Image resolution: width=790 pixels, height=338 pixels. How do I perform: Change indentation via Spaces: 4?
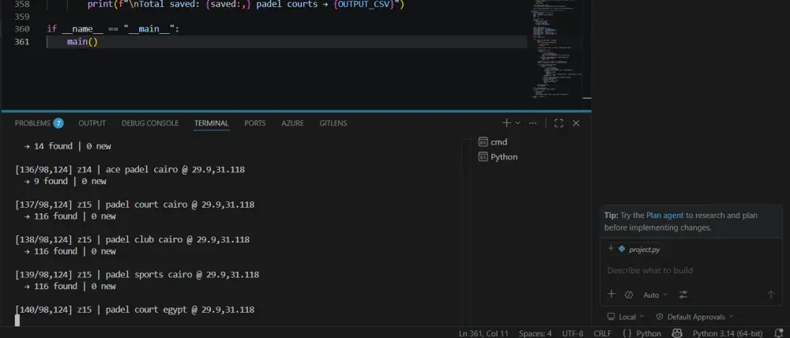click(x=535, y=333)
